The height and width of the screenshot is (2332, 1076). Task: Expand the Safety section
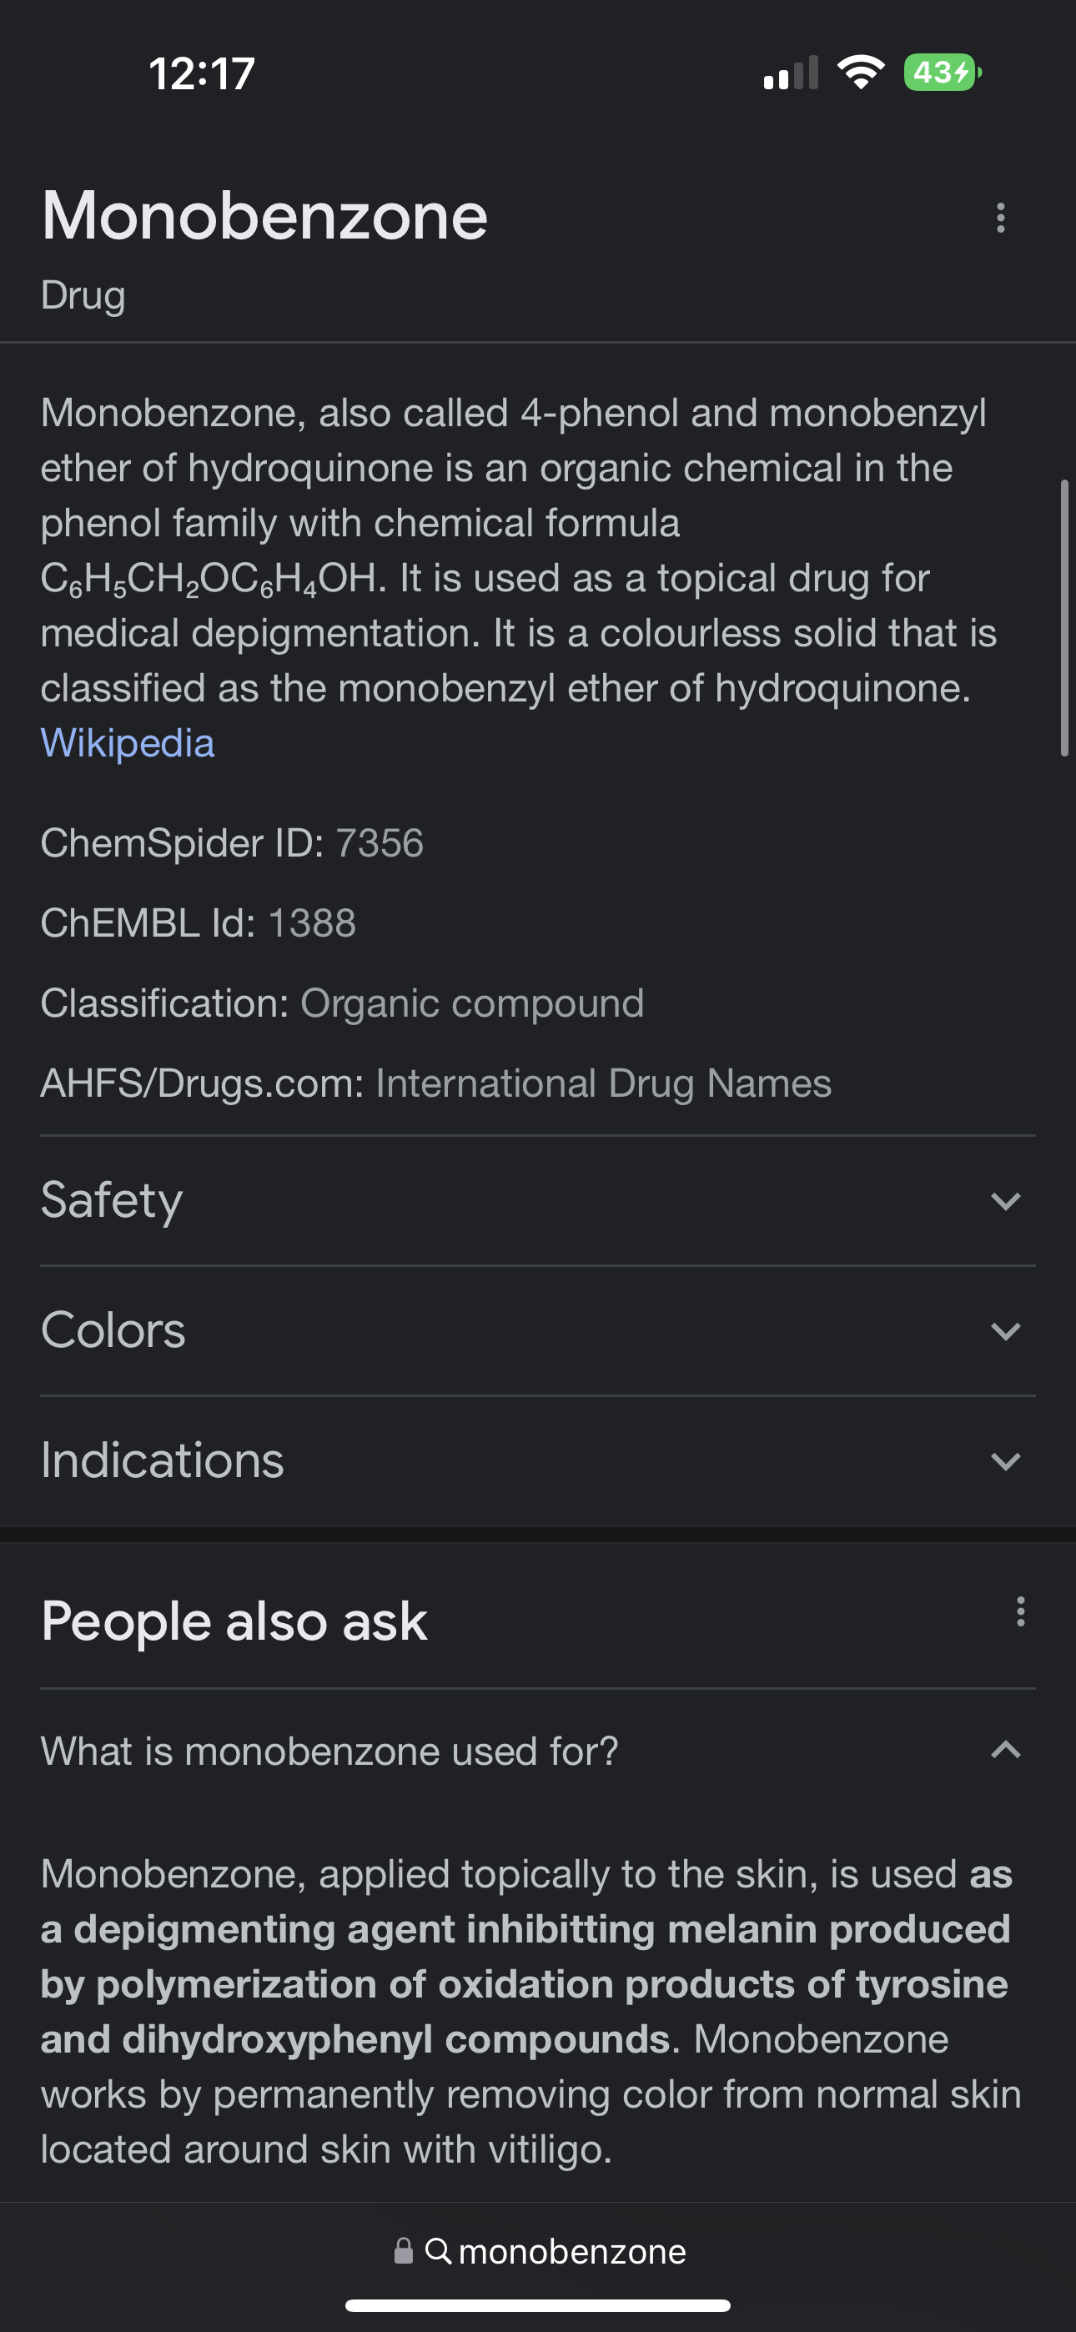point(1005,1201)
